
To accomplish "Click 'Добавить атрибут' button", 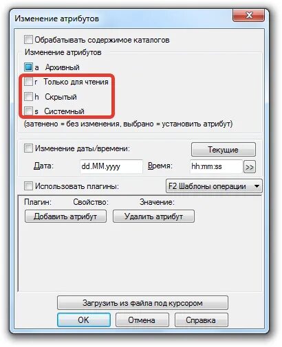I will [x=65, y=216].
